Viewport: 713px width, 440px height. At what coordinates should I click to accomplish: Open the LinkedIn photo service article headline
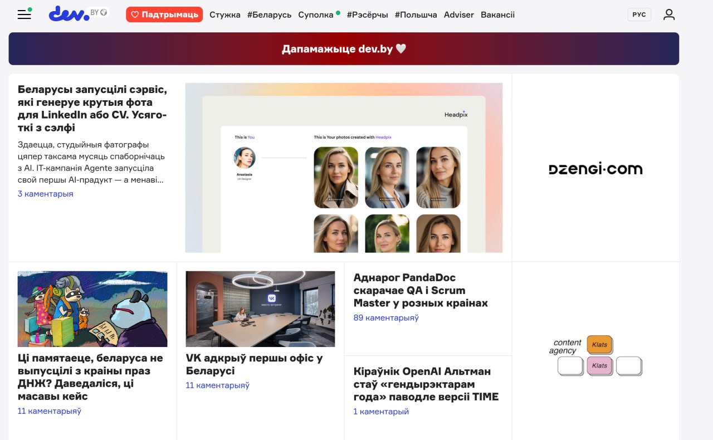tap(92, 109)
